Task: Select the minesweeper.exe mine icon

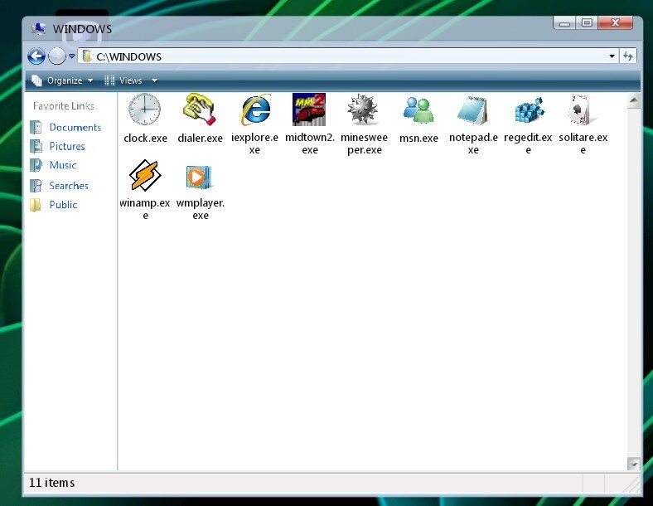Action: [x=363, y=109]
